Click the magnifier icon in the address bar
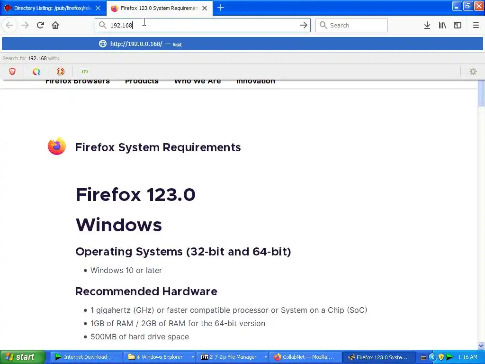The height and width of the screenshot is (364, 485). (x=102, y=25)
